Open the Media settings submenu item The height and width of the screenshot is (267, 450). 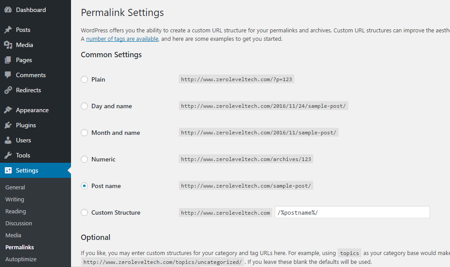pyautogui.click(x=13, y=235)
